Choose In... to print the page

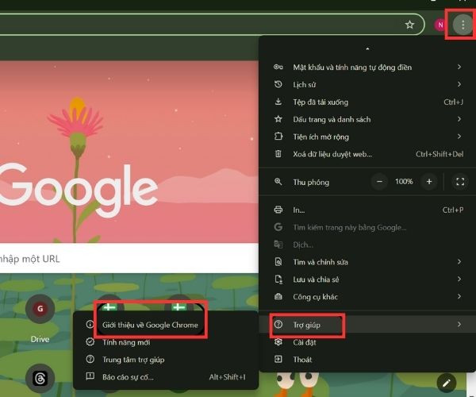tap(367, 210)
